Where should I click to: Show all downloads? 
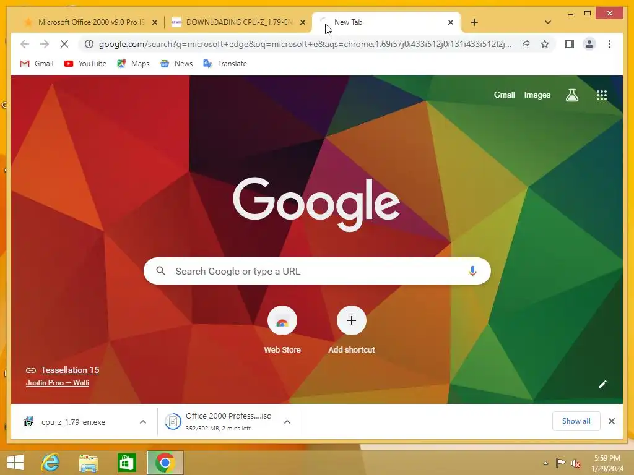576,421
